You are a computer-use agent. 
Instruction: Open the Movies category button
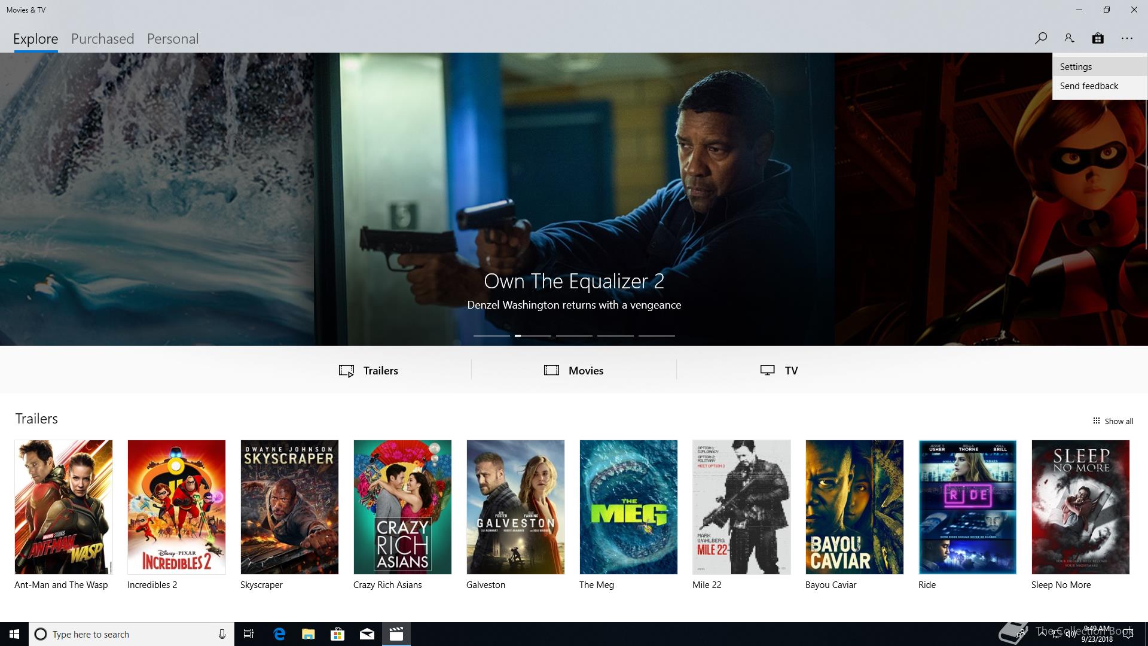point(573,370)
